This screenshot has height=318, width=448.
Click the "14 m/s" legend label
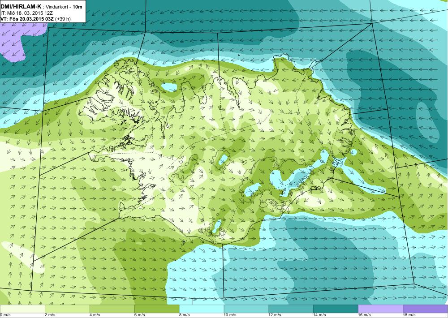[x=319, y=315]
